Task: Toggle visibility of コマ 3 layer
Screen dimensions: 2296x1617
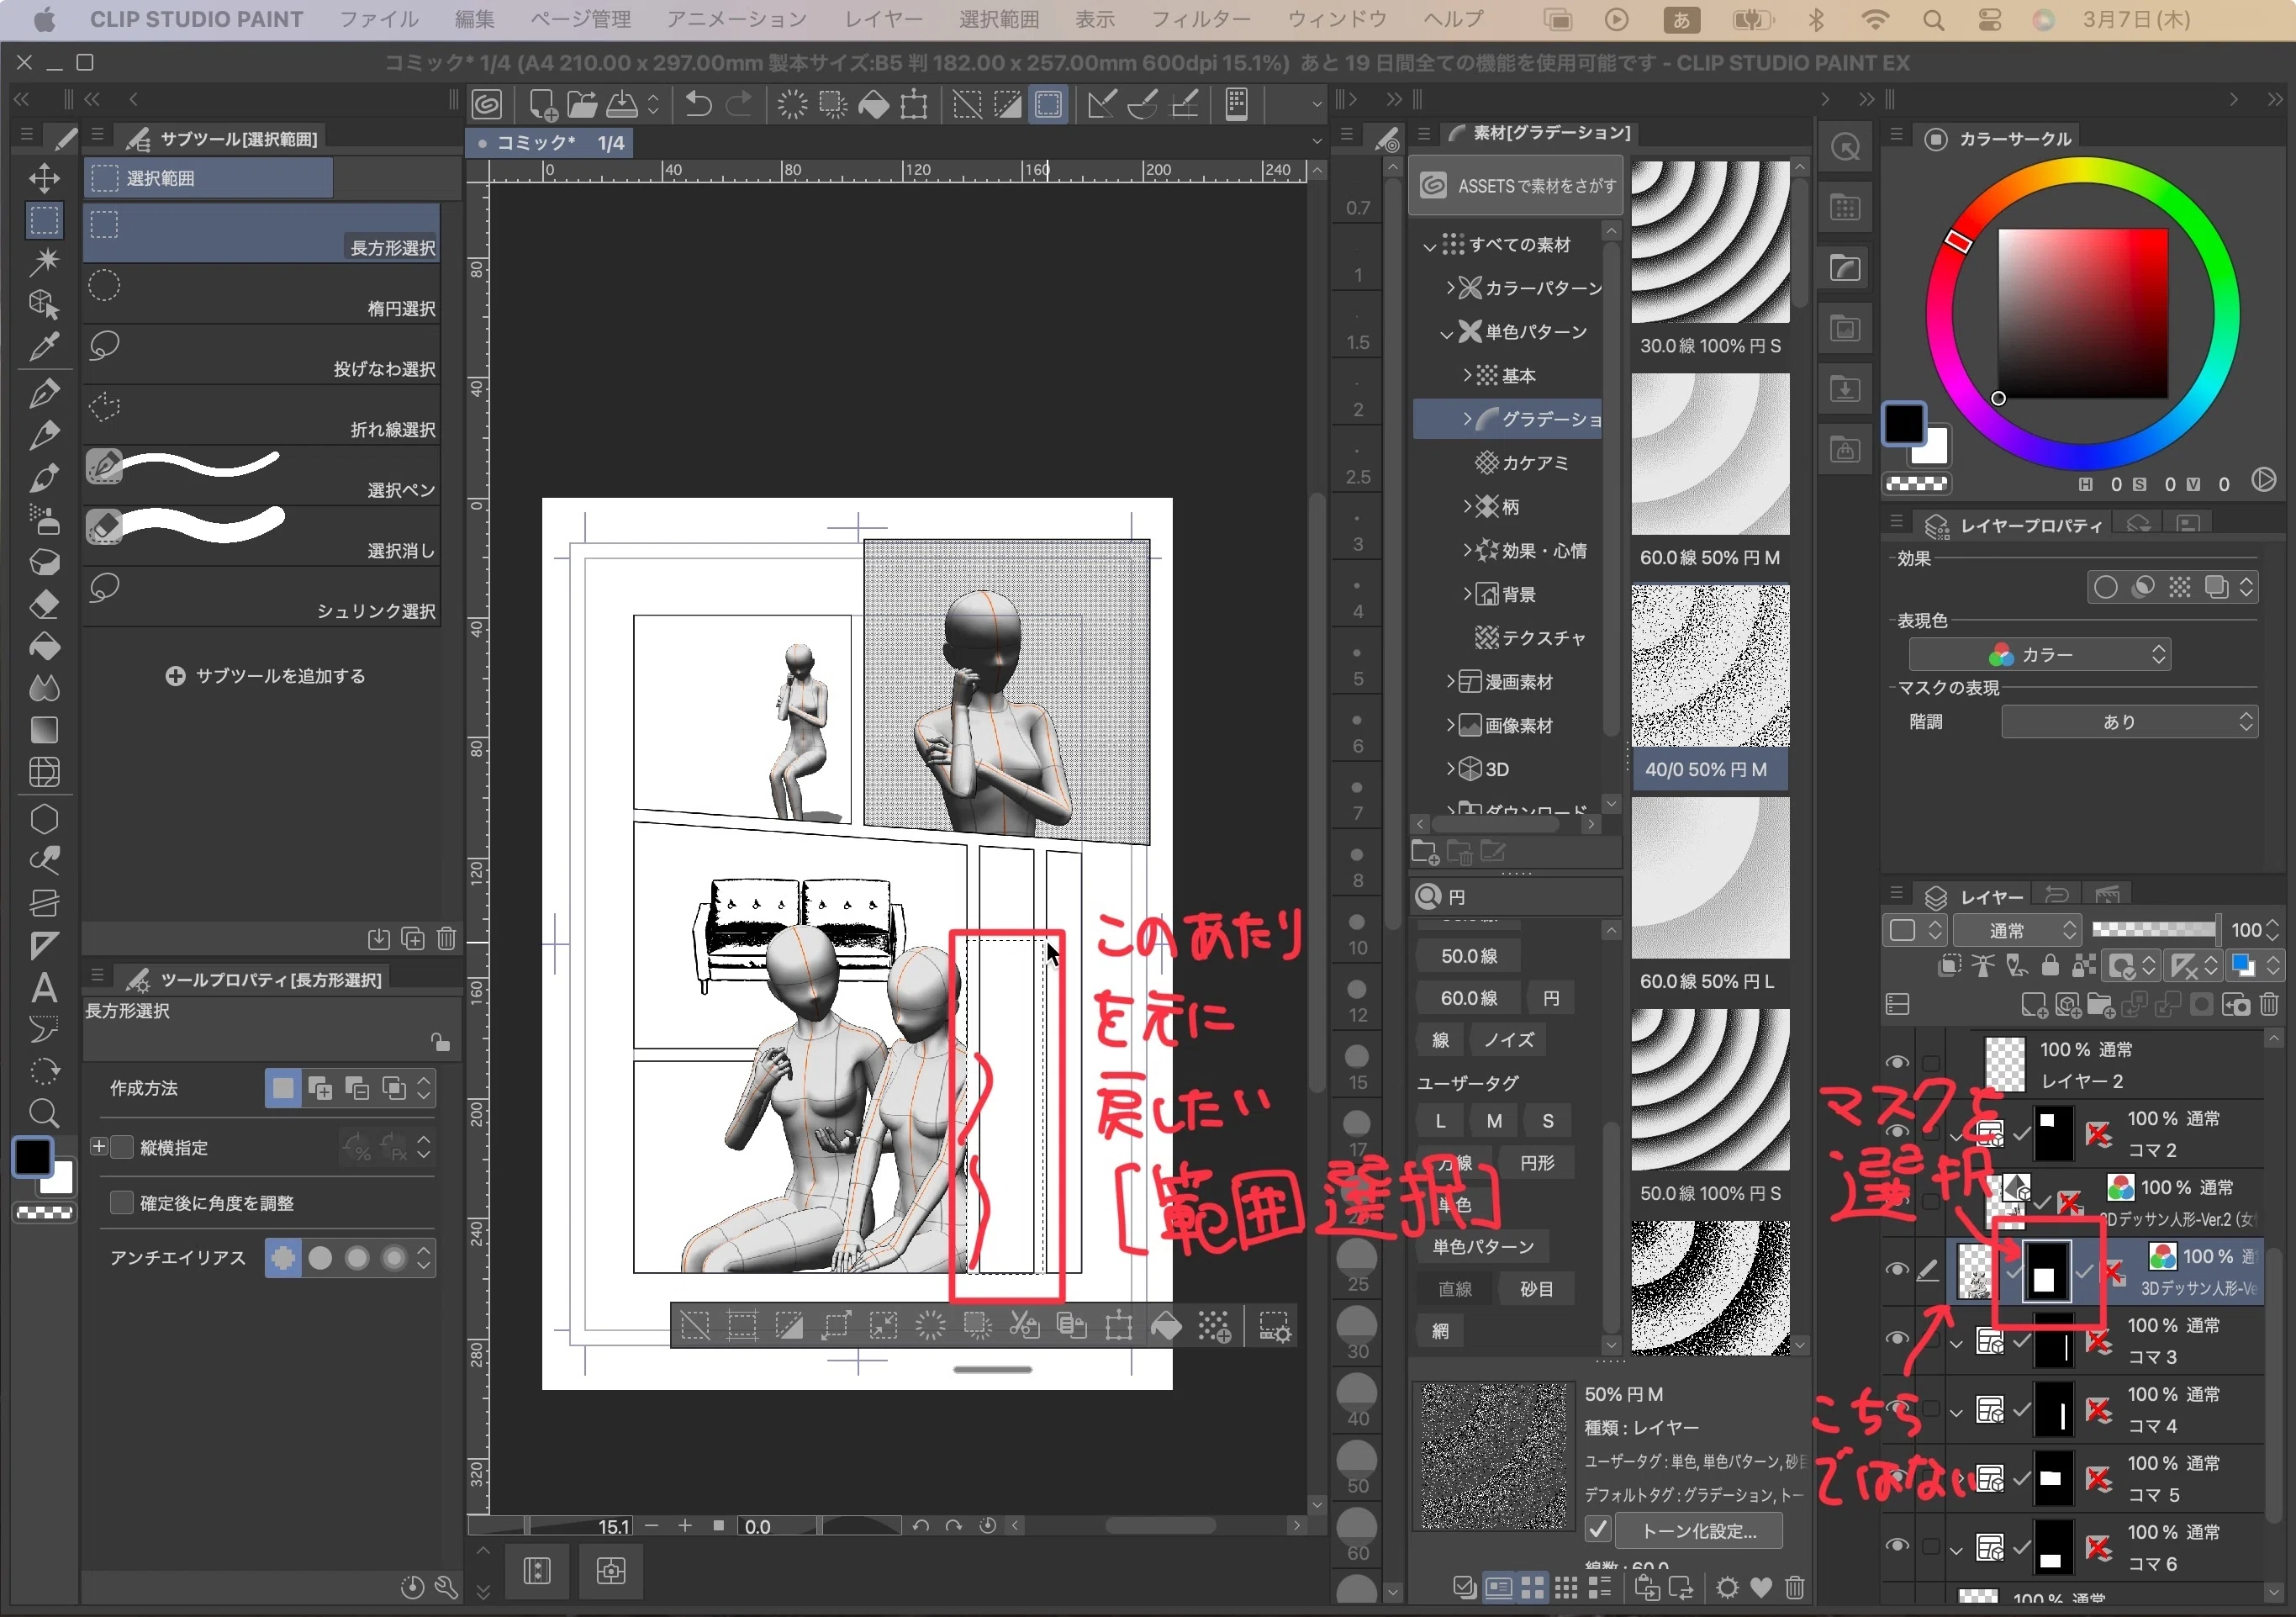Action: point(1897,1338)
